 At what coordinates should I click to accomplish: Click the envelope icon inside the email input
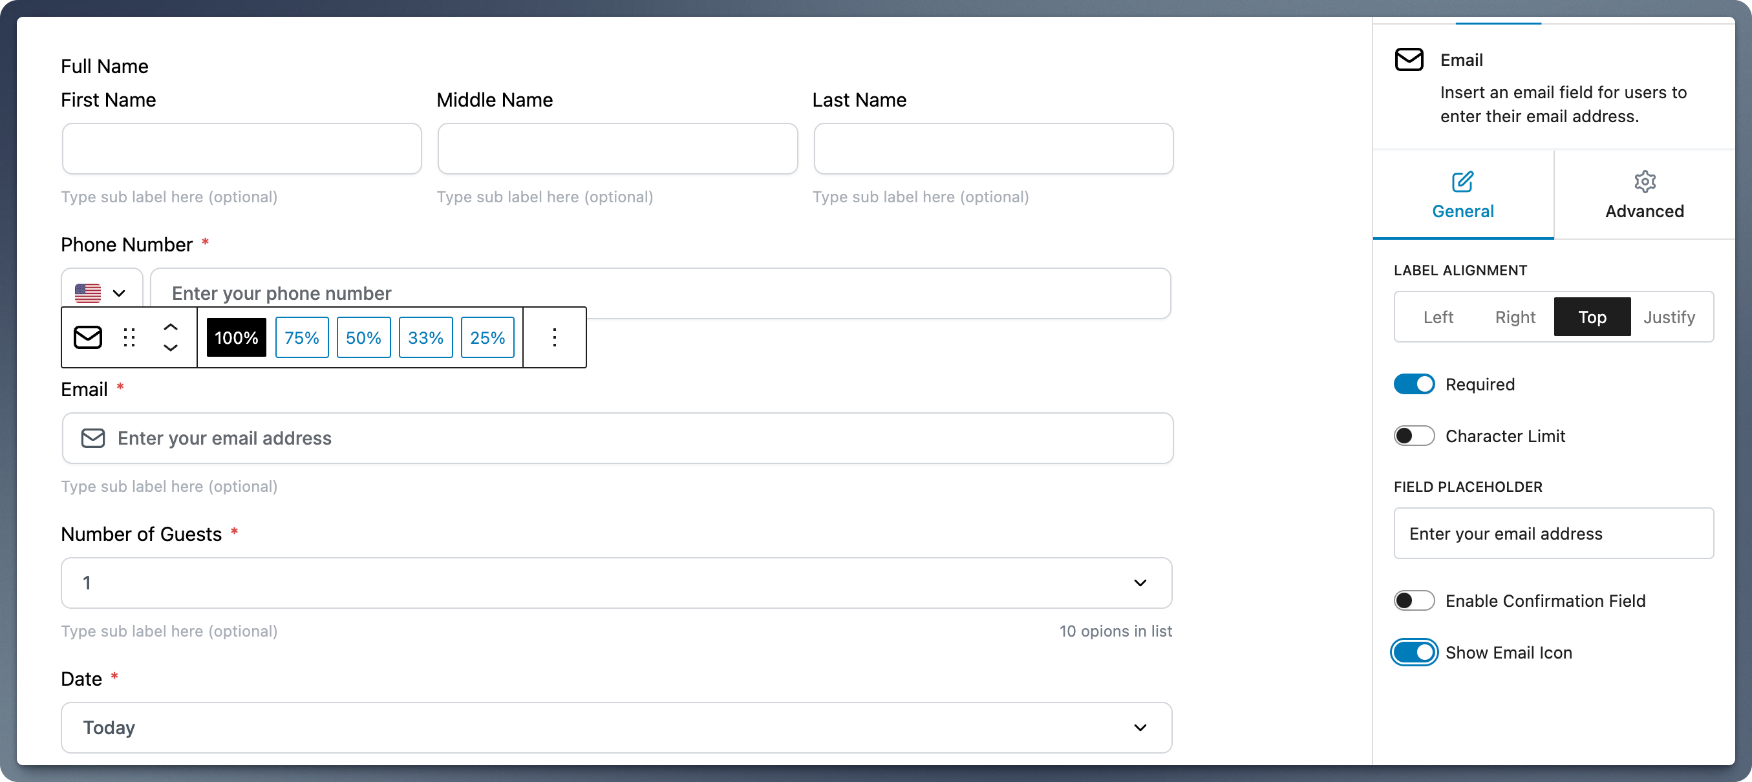[93, 438]
